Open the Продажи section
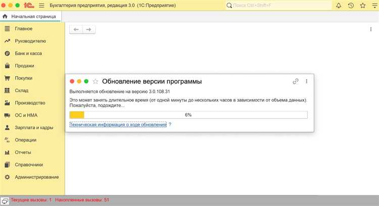Viewport: 379px width, 206px height. coord(24,66)
